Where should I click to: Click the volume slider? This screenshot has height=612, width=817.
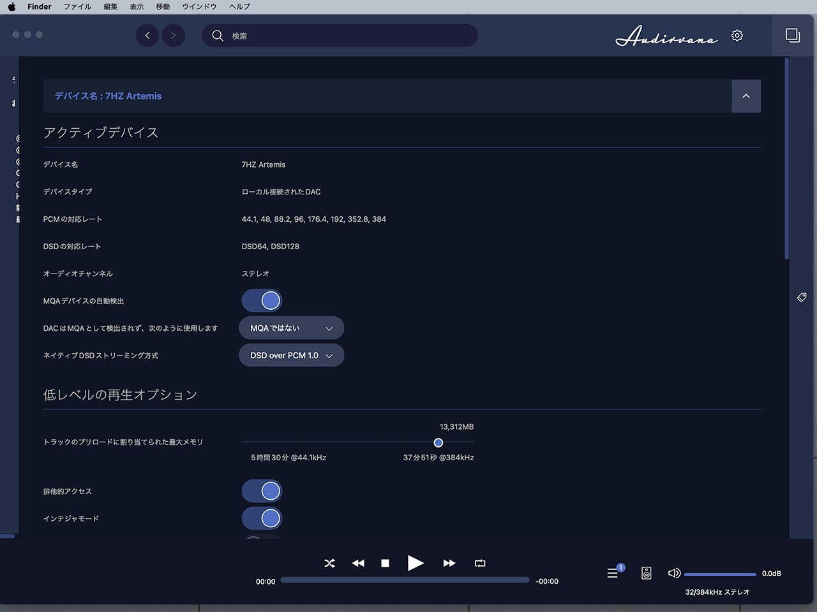tap(720, 574)
